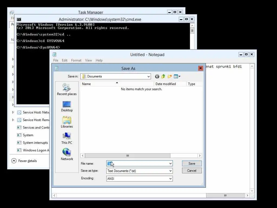Open the View Menu icon dropdown

click(x=177, y=76)
